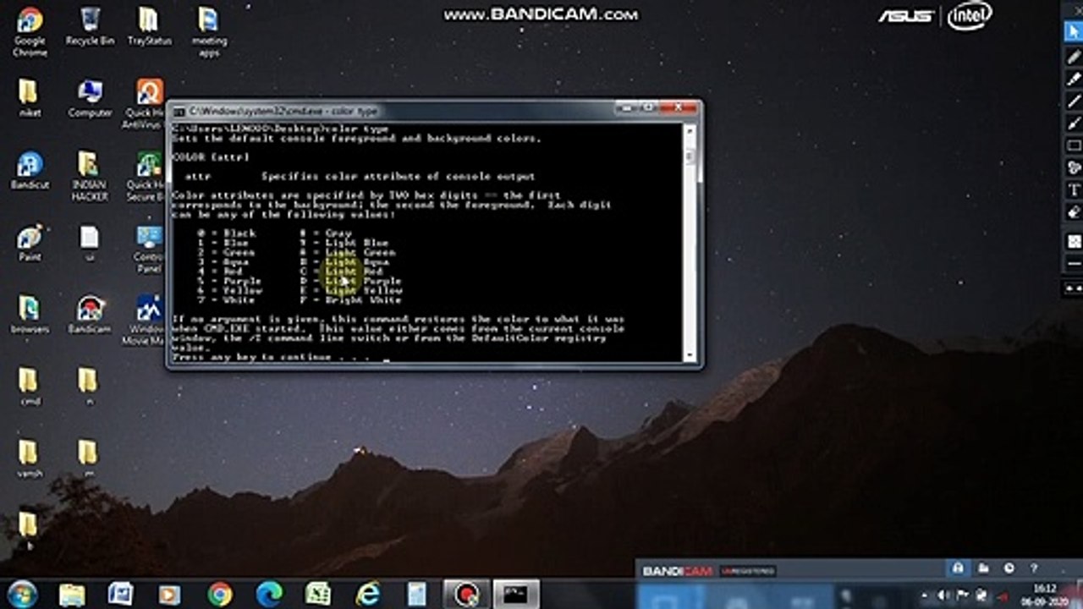Open the media player taskbar icon

(170, 594)
